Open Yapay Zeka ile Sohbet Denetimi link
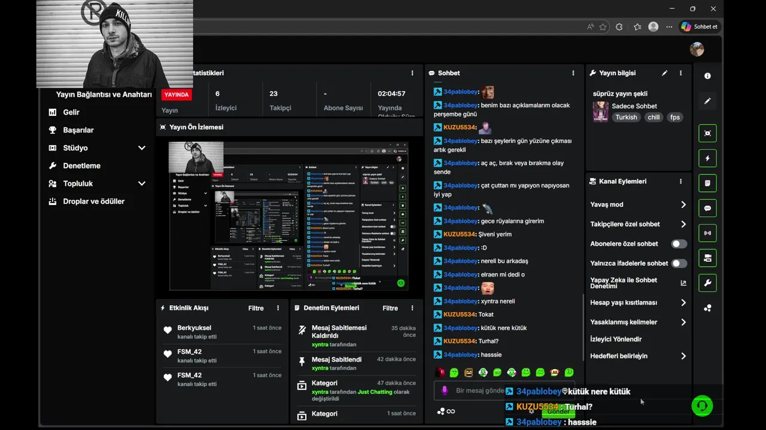This screenshot has width=766, height=430. point(638,283)
